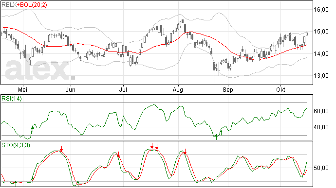Click the stochastic green buy arrow in June
Image resolution: width=336 pixels, height=188 pixels.
78,184
